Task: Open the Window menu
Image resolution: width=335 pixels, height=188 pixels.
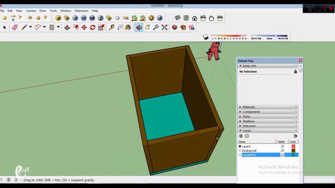Action: pos(66,11)
